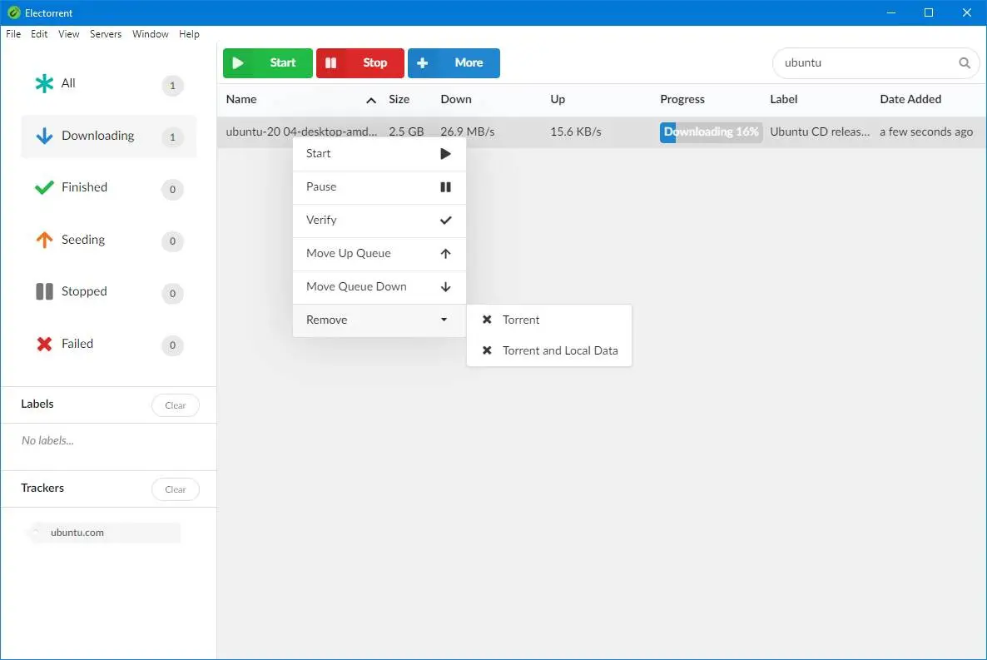Sort by Date Added column header
Image resolution: width=987 pixels, height=660 pixels.
click(x=910, y=100)
